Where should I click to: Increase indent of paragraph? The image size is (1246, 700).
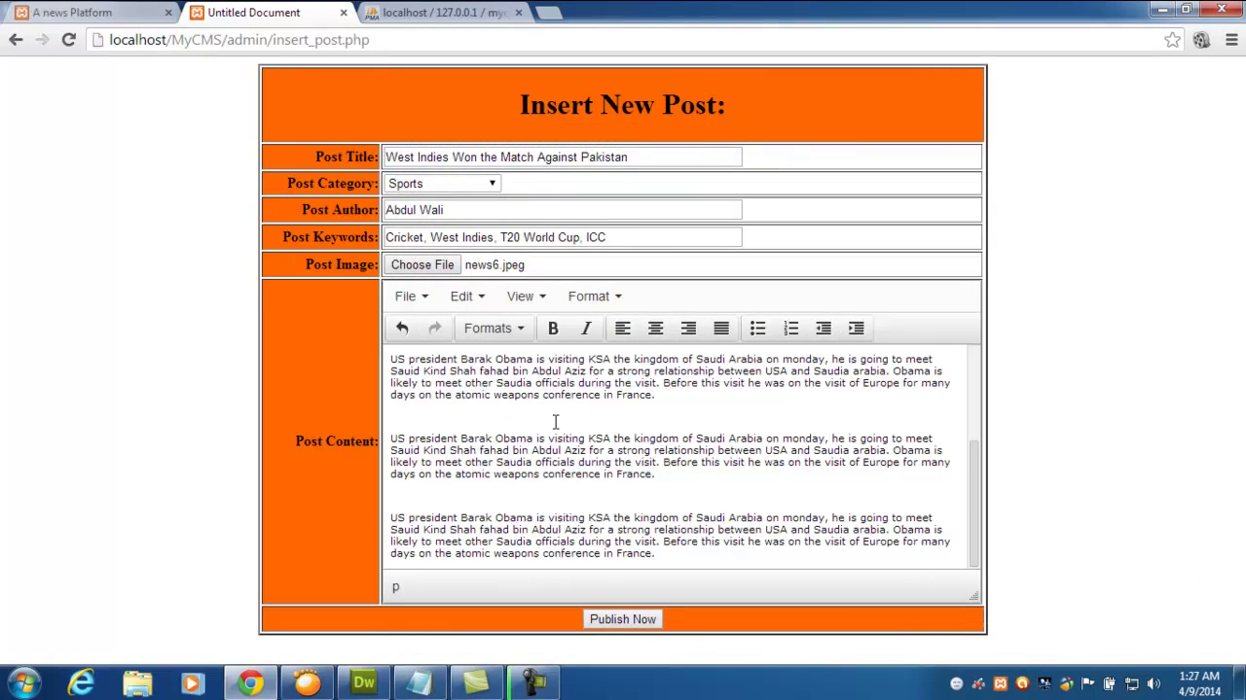(857, 329)
